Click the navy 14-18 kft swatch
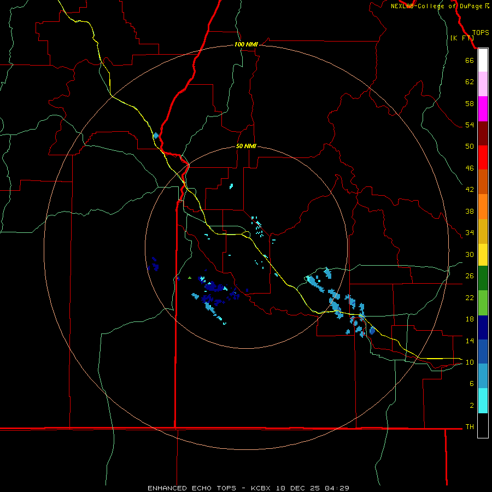This screenshot has height=492, width=492. [x=483, y=327]
